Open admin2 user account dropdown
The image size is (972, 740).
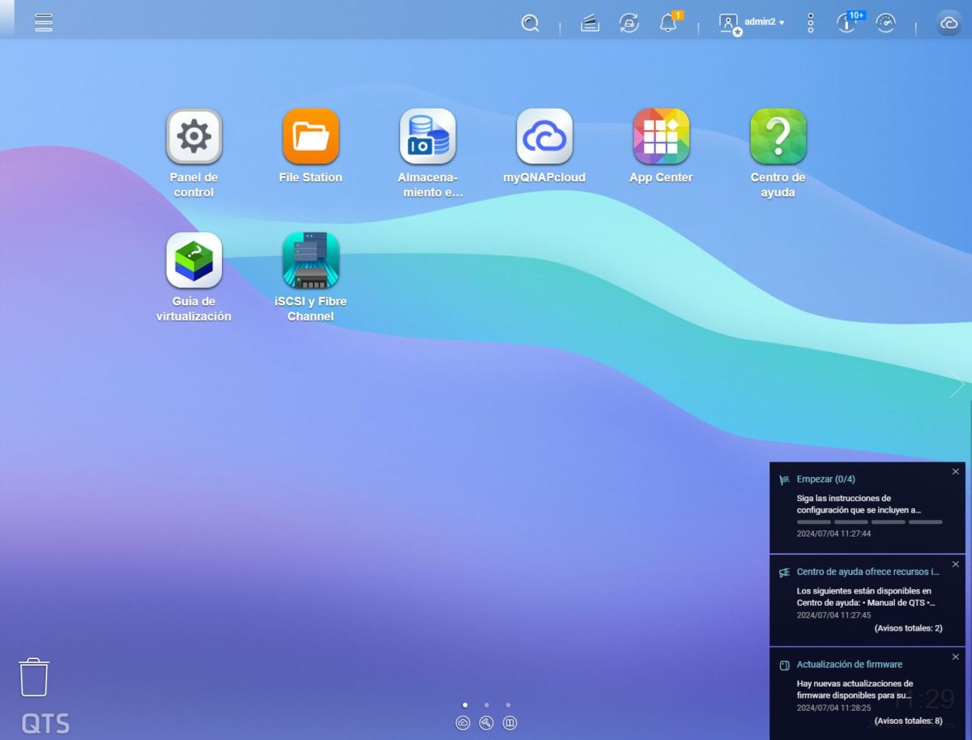coord(752,23)
